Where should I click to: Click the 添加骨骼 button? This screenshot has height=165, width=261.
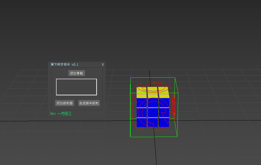click(x=77, y=73)
